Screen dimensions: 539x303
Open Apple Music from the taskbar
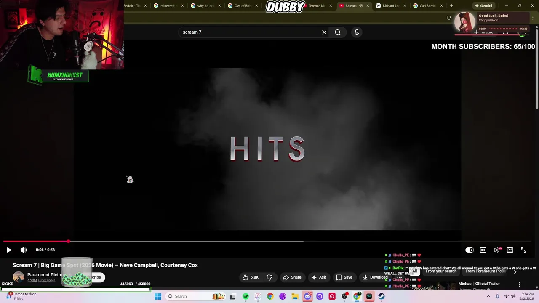click(x=258, y=296)
